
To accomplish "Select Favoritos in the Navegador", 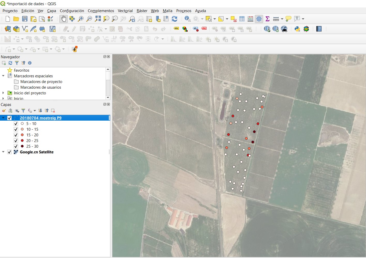I will pyautogui.click(x=21, y=70).
